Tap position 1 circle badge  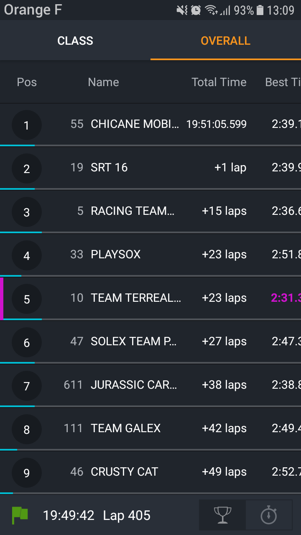[x=27, y=125]
